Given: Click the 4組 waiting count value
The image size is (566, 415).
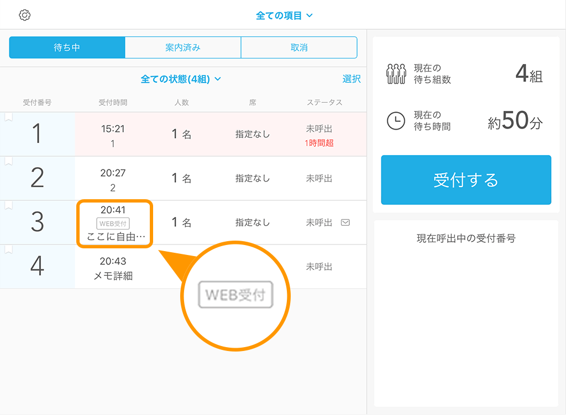Looking at the screenshot, I should (529, 74).
